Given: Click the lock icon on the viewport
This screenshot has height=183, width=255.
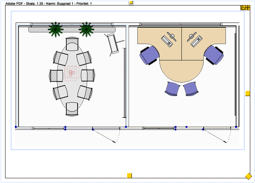Looking at the screenshot, I should click(x=243, y=8).
